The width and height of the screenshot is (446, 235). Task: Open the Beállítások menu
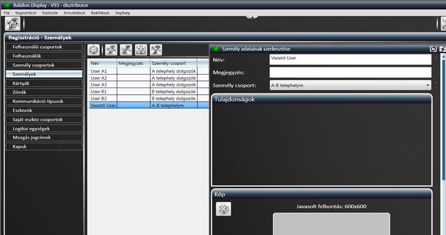[100, 13]
